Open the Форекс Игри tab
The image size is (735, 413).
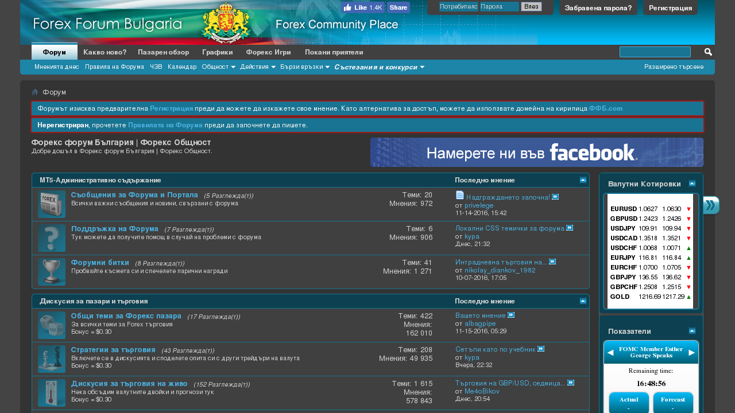pos(268,52)
